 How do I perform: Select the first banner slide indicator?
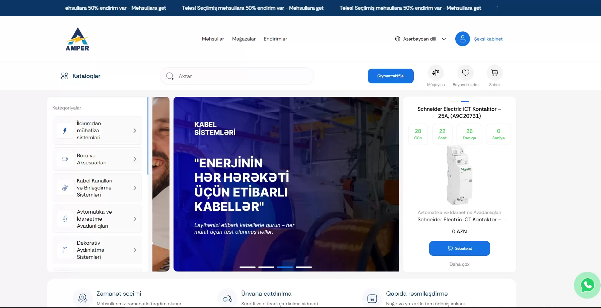point(248,267)
